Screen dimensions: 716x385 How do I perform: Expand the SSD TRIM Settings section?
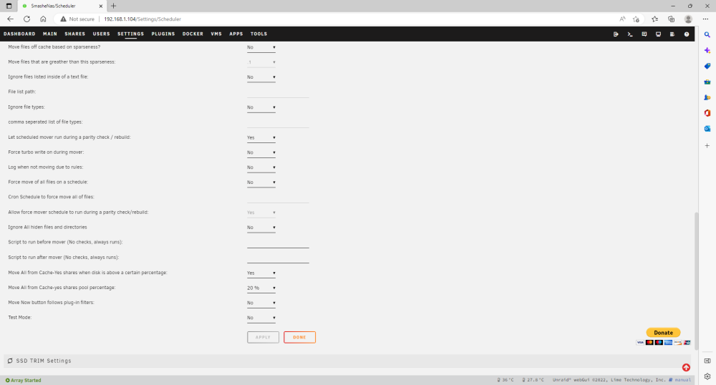pos(349,361)
